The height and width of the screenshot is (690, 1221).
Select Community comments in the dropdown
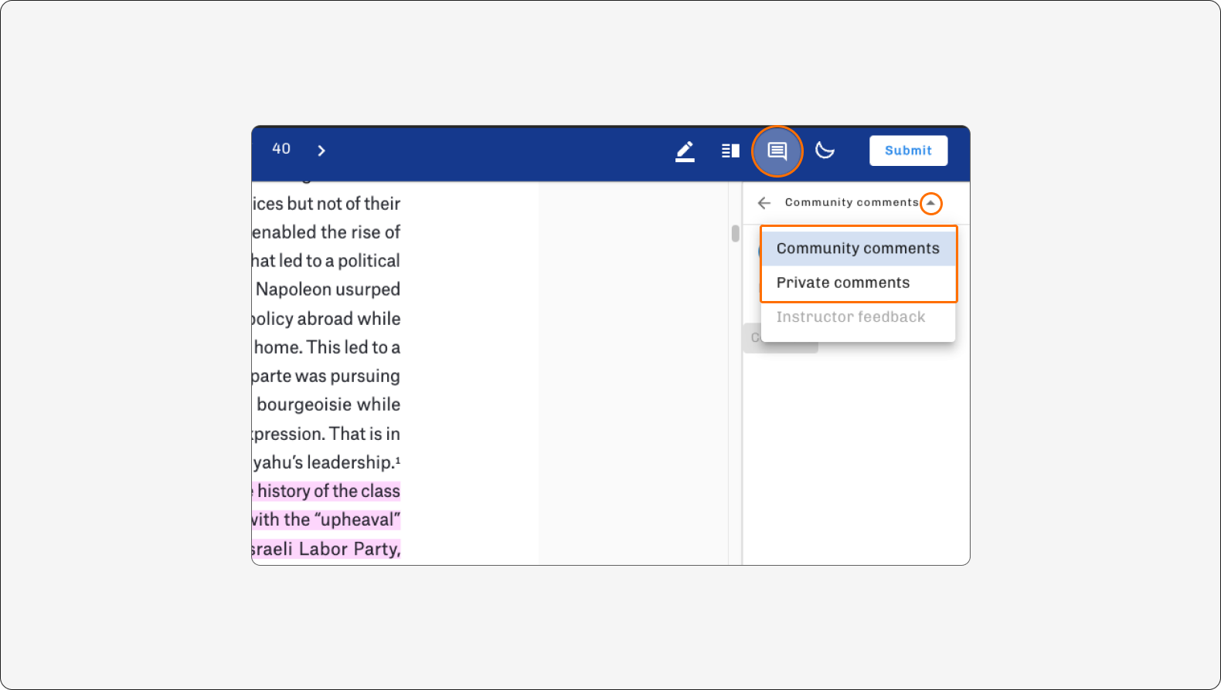click(859, 249)
